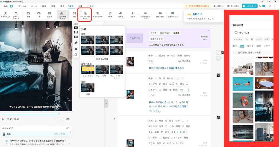This screenshot has width=280, height=147.
Task: Switch to the GIPHY tab
Action: [x=267, y=46]
